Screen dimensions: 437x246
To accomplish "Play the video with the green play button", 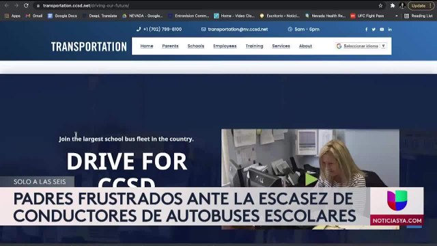I will click(x=311, y=179).
